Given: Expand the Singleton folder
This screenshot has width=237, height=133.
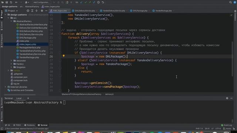Looking at the screenshot, I should click(x=11, y=67).
